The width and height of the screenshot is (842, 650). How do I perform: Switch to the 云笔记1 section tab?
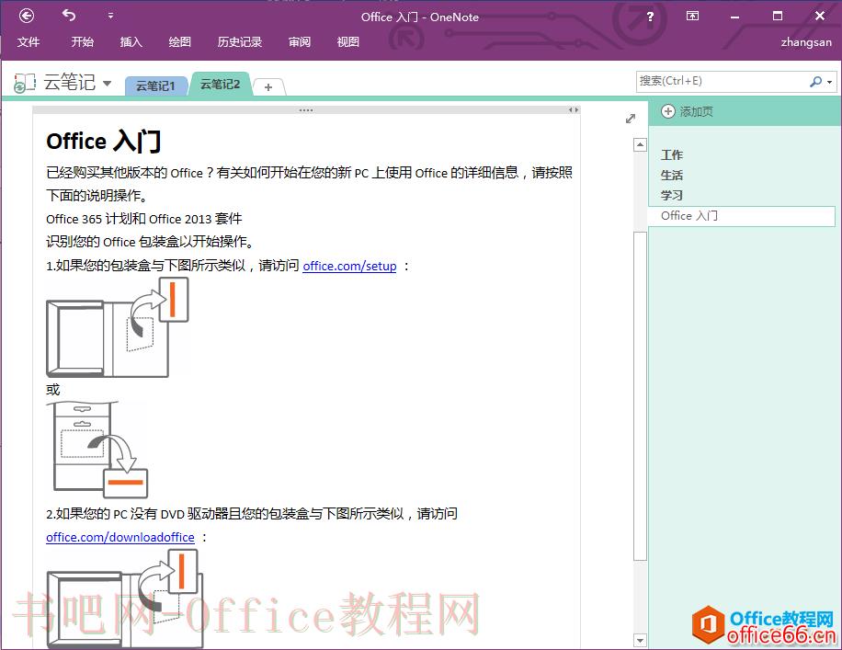point(155,86)
